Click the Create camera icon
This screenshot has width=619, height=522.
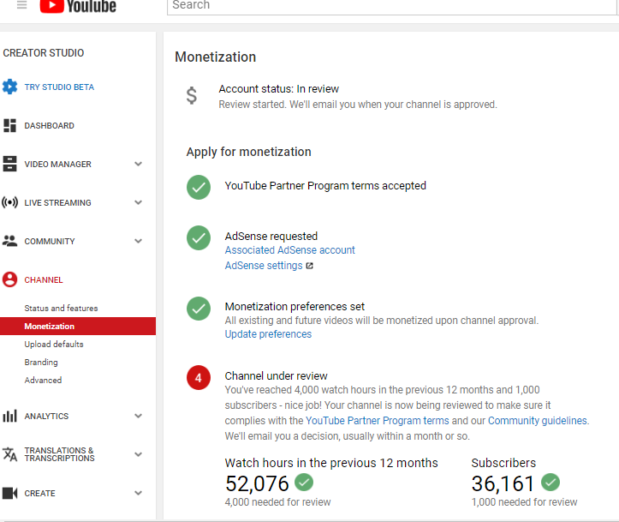pyautogui.click(x=10, y=493)
